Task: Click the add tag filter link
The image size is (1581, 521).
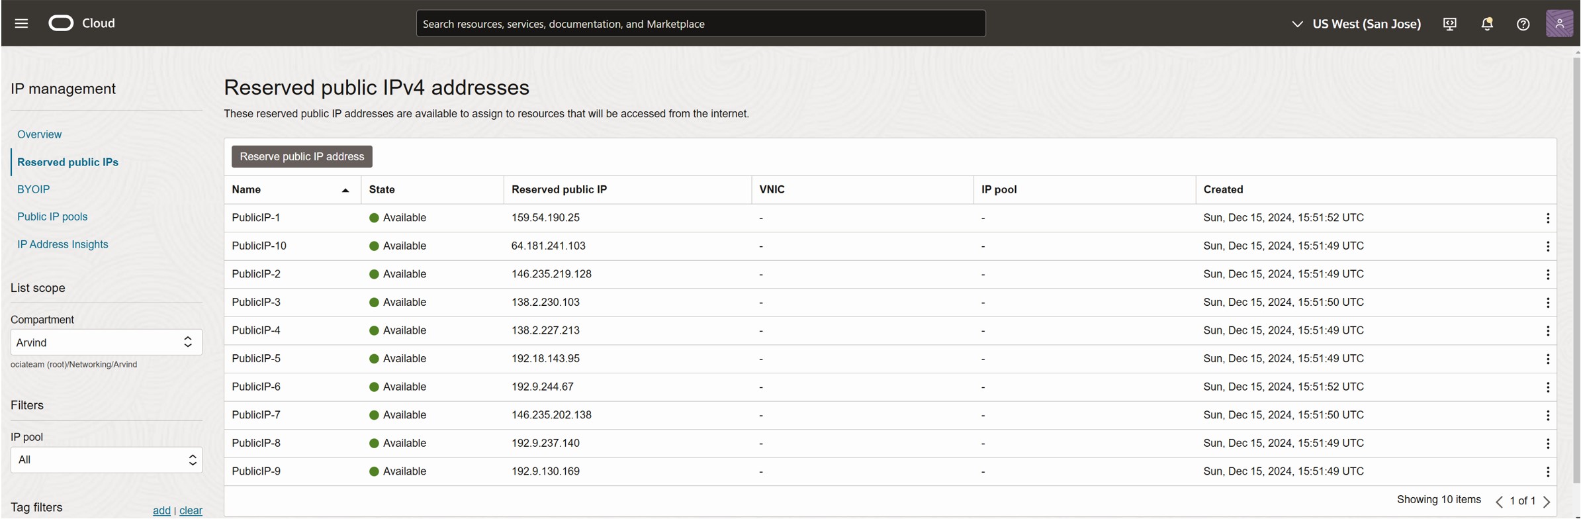Action: 161,510
